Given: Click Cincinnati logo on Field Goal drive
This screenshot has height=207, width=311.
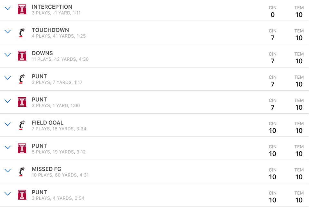Looking at the screenshot, I should (x=22, y=125).
